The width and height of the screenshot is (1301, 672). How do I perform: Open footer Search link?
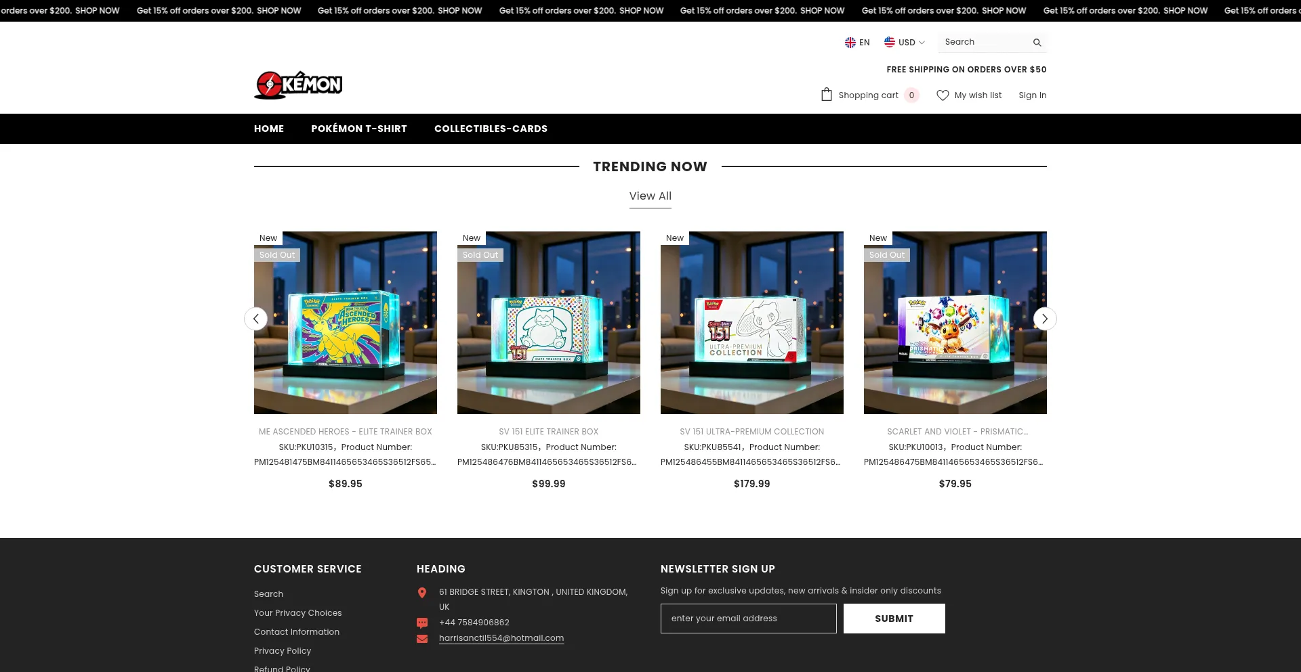(x=269, y=594)
